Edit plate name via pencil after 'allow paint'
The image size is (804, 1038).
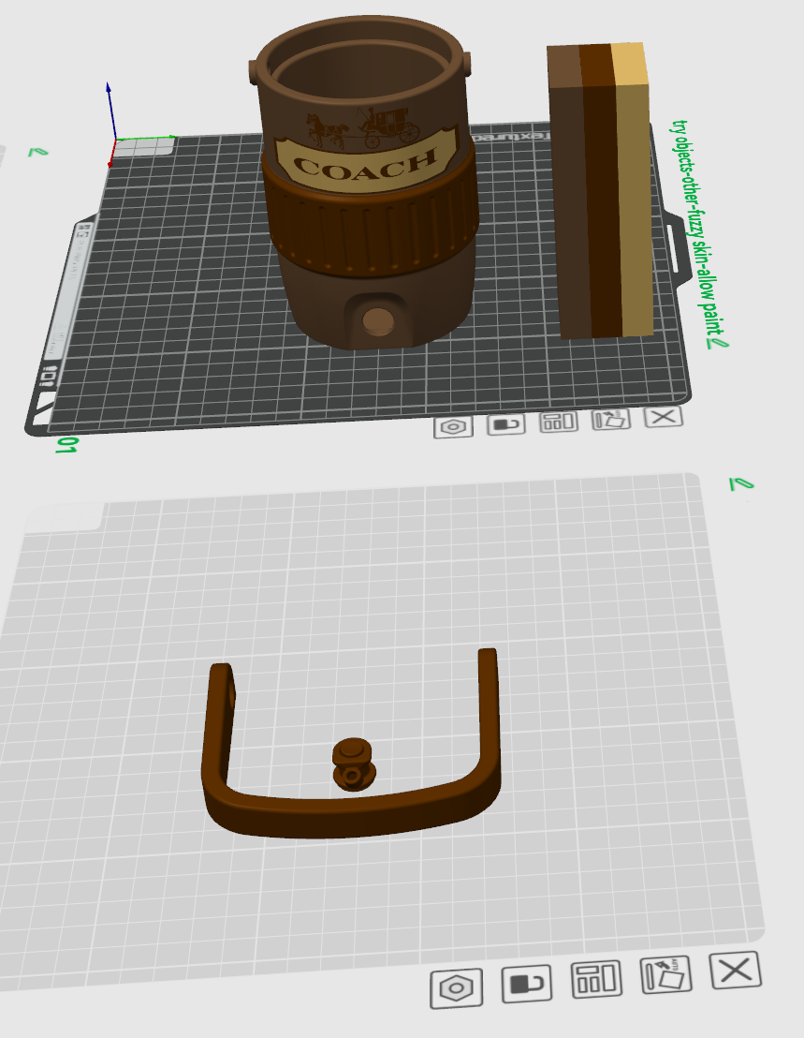click(x=717, y=342)
